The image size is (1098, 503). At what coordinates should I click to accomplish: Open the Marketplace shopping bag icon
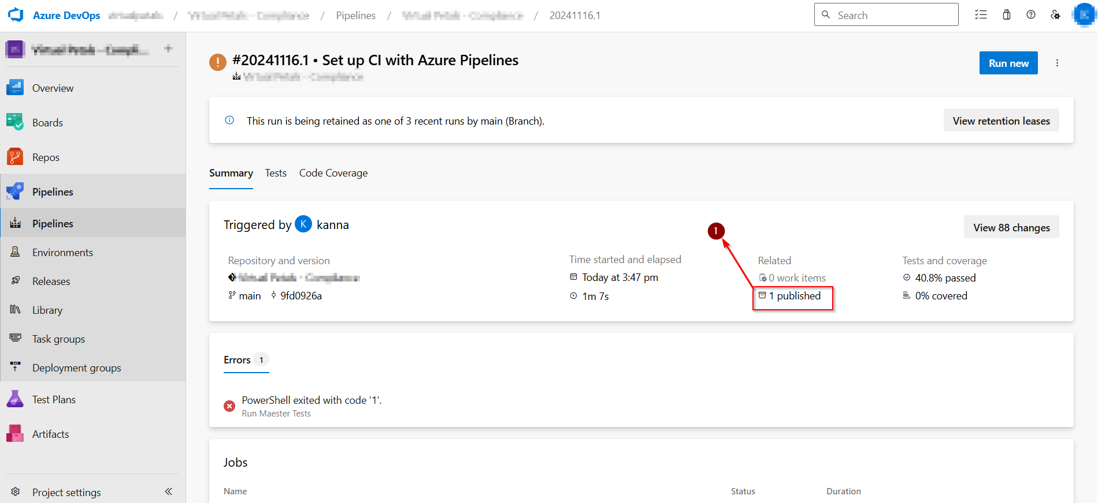[1007, 15]
